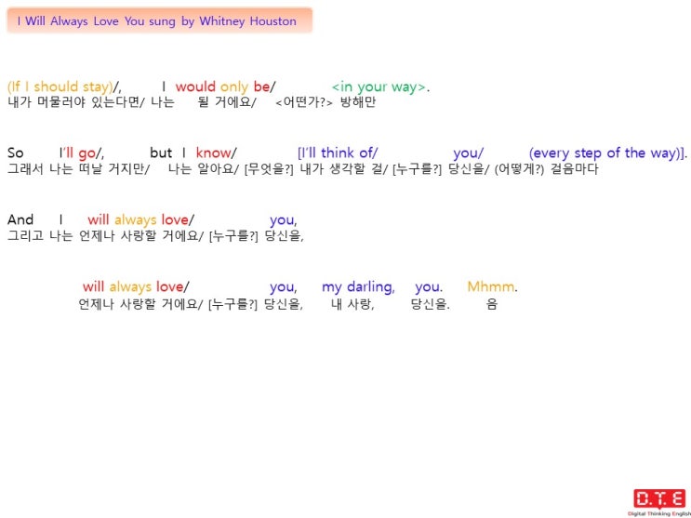Click the Korean prompt "[무엇을?]"
The height and width of the screenshot is (518, 691).
[270, 169]
